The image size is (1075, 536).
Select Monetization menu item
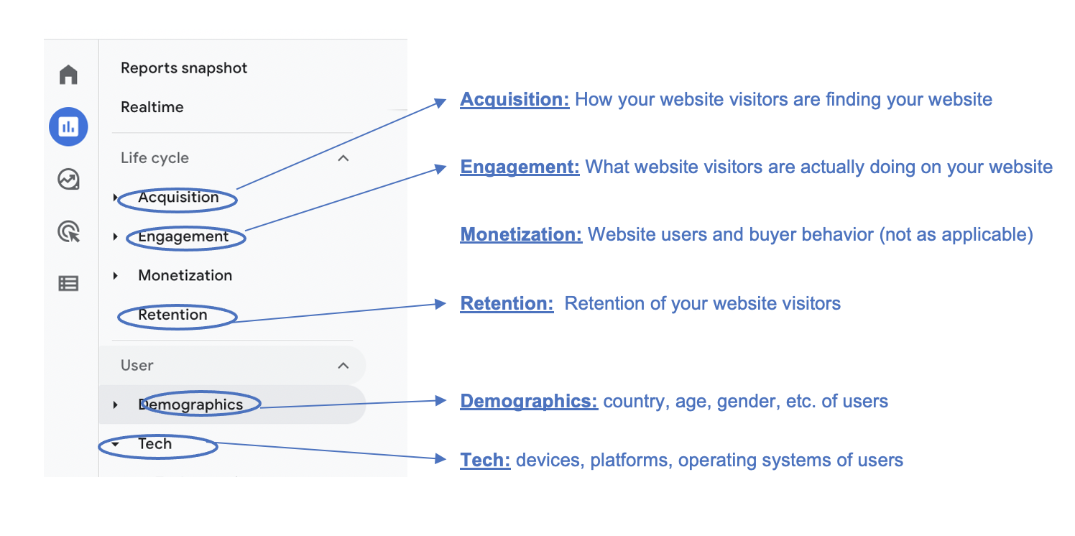tap(185, 275)
